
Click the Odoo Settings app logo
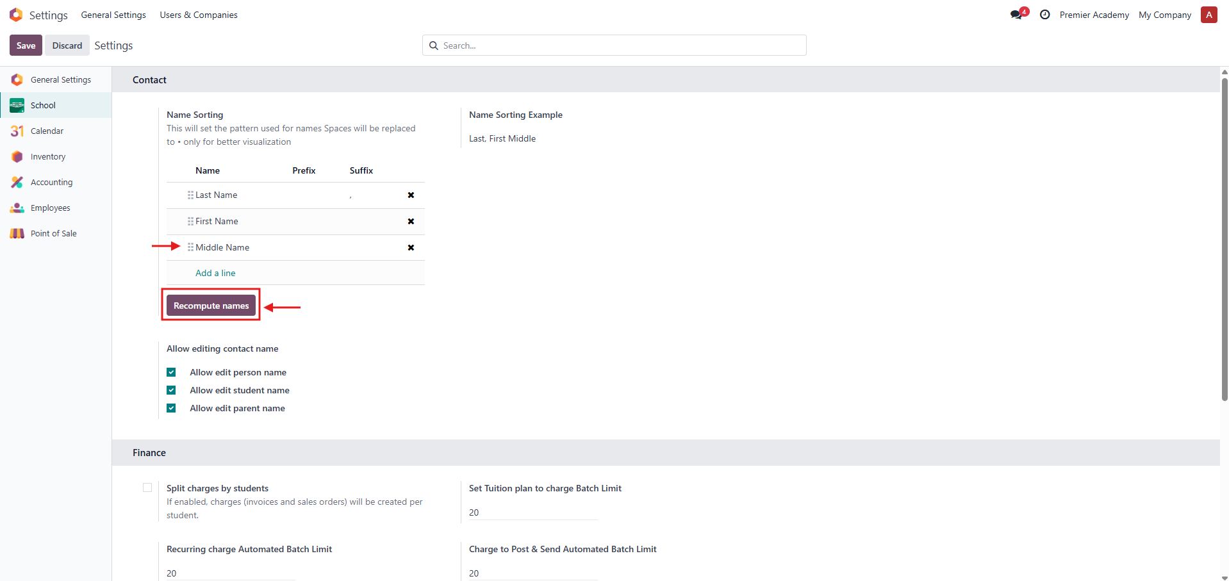[x=16, y=15]
